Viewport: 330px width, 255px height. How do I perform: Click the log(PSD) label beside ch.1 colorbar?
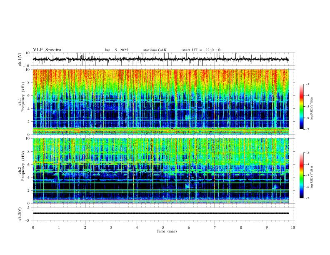(312, 109)
